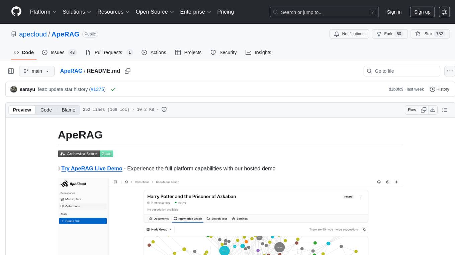
Task: Collapse the file tree side panel
Action: (x=11, y=71)
